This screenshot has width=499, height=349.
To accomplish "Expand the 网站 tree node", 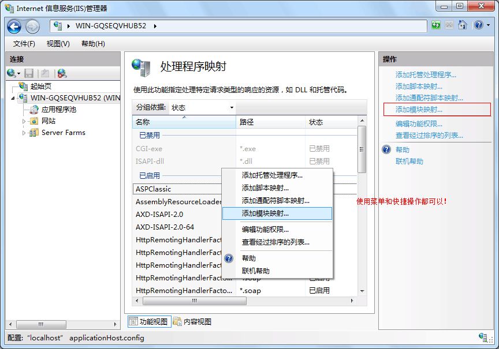I will point(24,121).
